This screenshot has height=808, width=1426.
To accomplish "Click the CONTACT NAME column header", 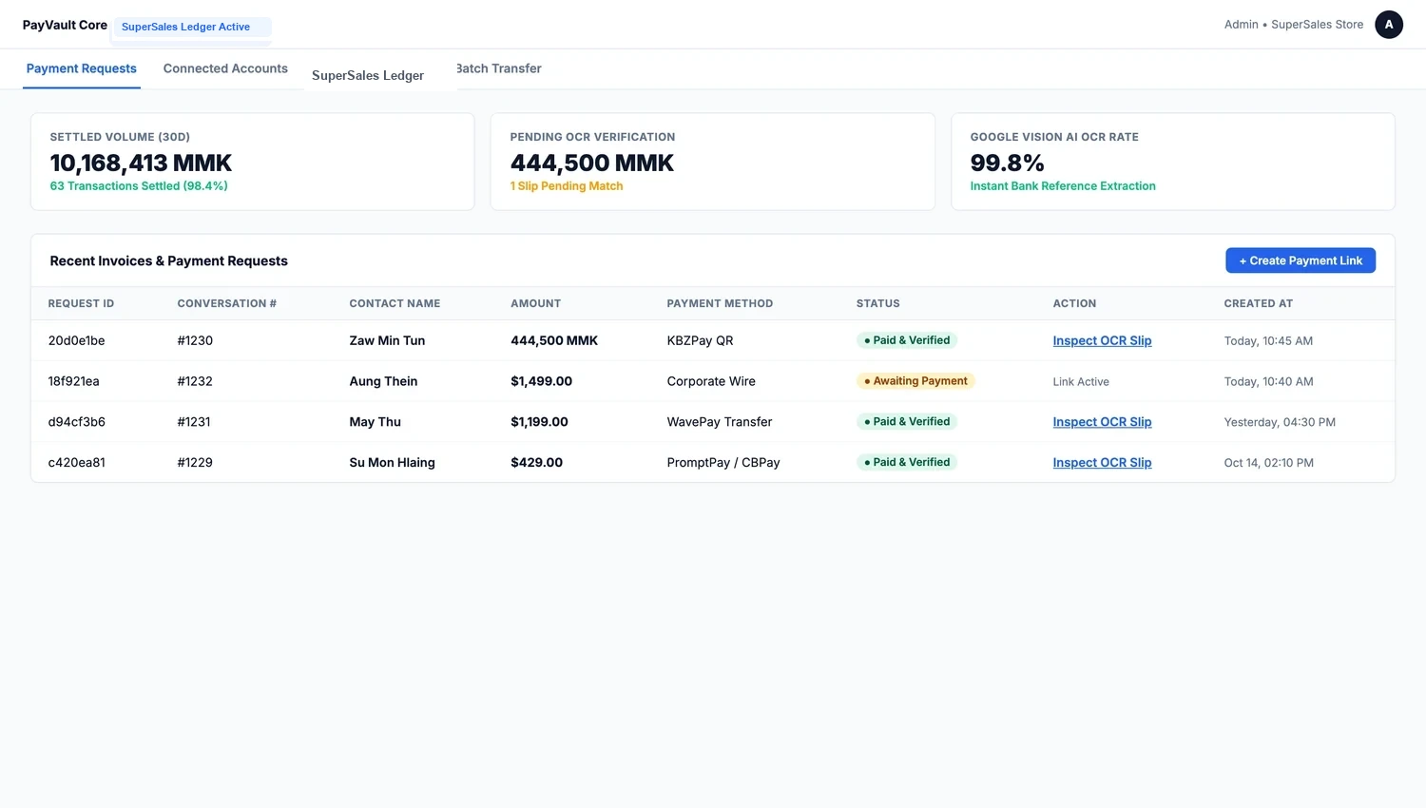I will pyautogui.click(x=395, y=304).
